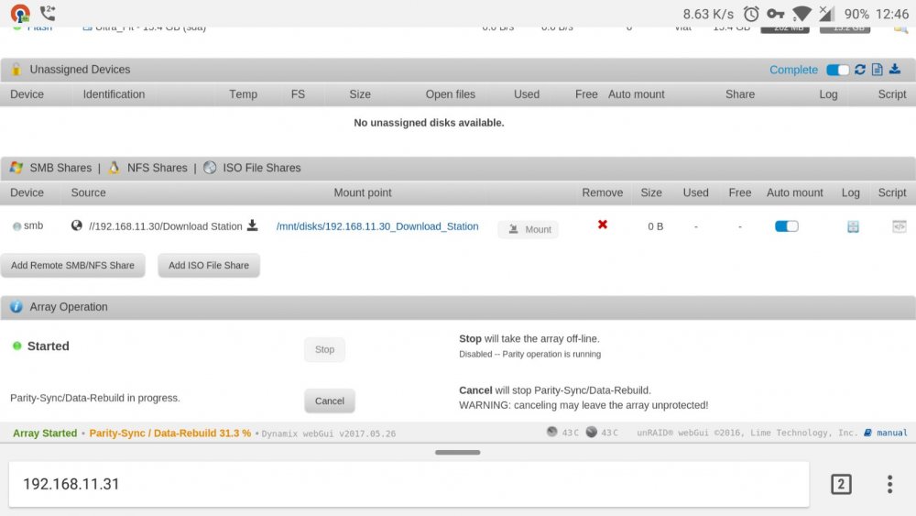This screenshot has width=916, height=516.
Task: Refresh the Unassigned Devices list
Action: click(x=860, y=70)
